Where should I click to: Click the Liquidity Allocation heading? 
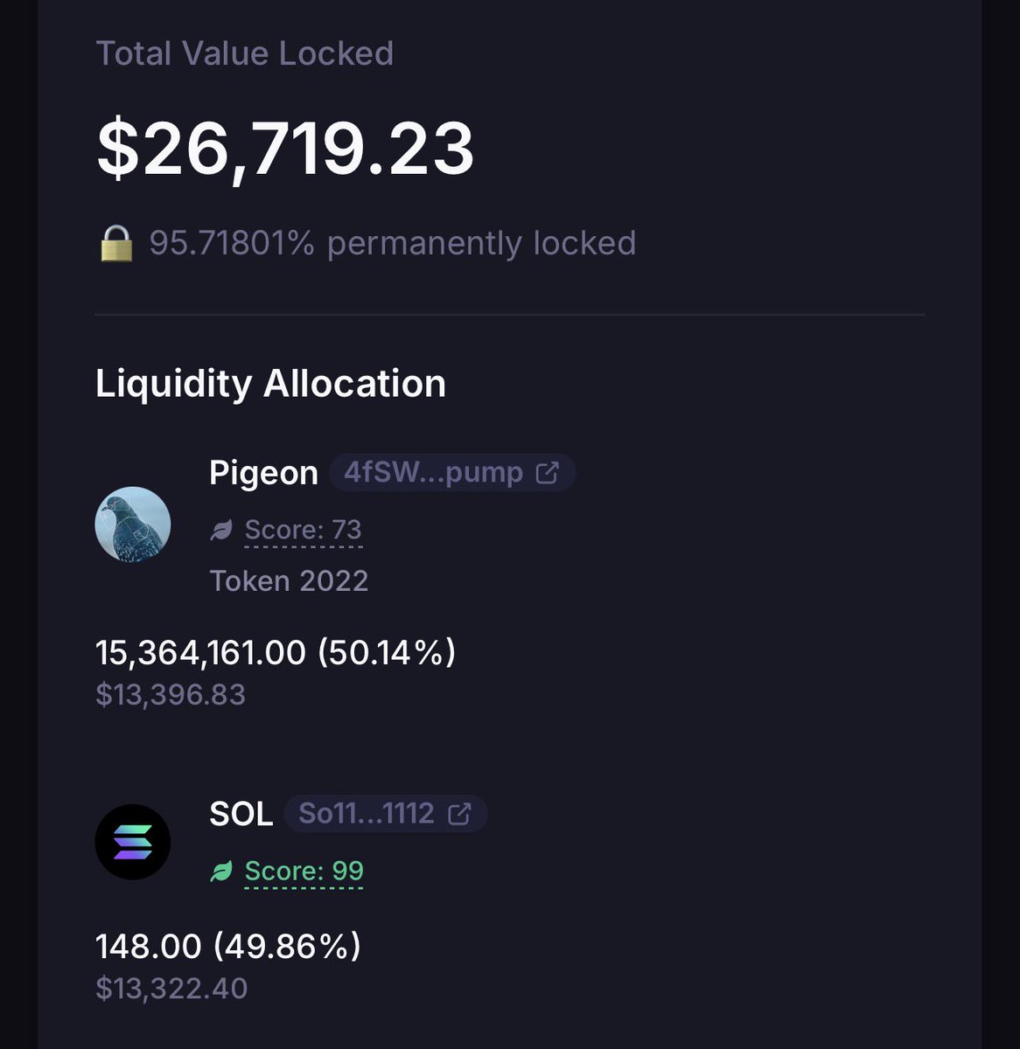pyautogui.click(x=270, y=384)
